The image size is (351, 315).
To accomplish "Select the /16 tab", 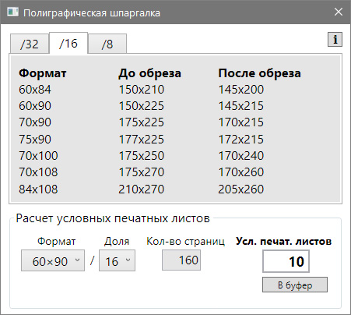I will coord(68,44).
